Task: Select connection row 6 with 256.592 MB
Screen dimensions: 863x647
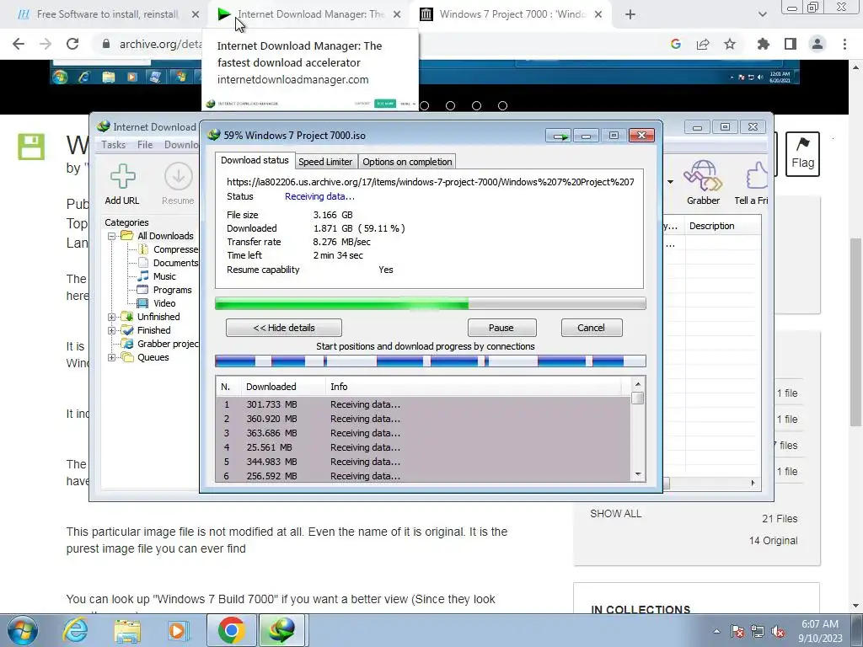Action: (423, 476)
